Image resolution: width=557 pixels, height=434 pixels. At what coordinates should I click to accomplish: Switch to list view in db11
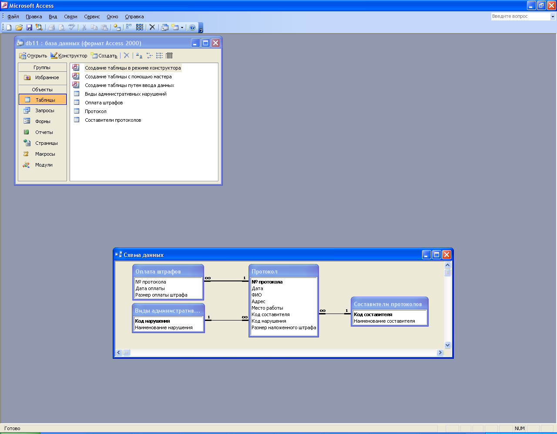pyautogui.click(x=159, y=55)
